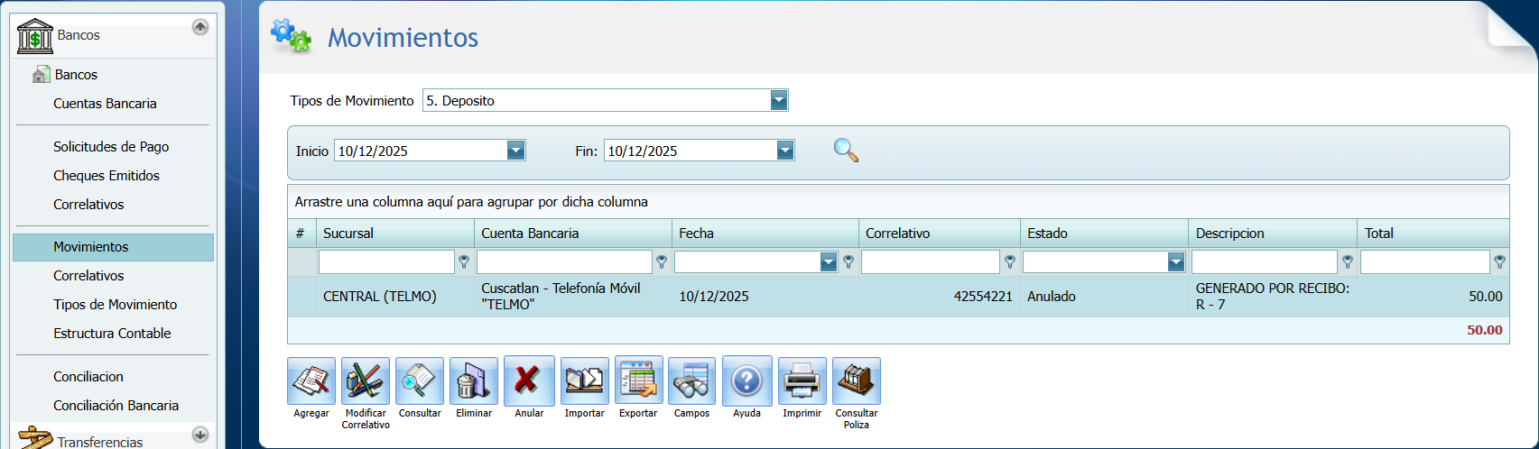The height and width of the screenshot is (449, 1539).
Task: Go to Conciliación Bancaria in sidebar
Action: coord(116,406)
